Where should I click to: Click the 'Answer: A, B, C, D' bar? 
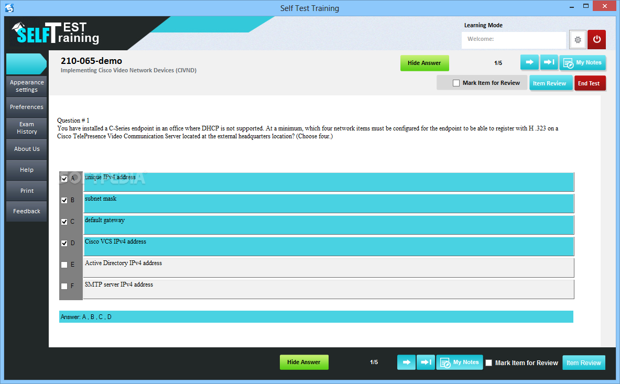tap(317, 317)
